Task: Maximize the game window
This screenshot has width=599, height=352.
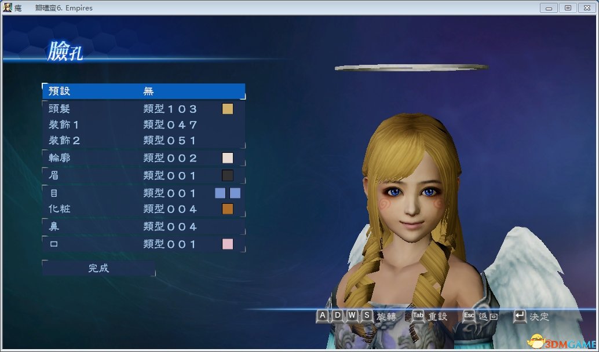Action: tap(568, 8)
